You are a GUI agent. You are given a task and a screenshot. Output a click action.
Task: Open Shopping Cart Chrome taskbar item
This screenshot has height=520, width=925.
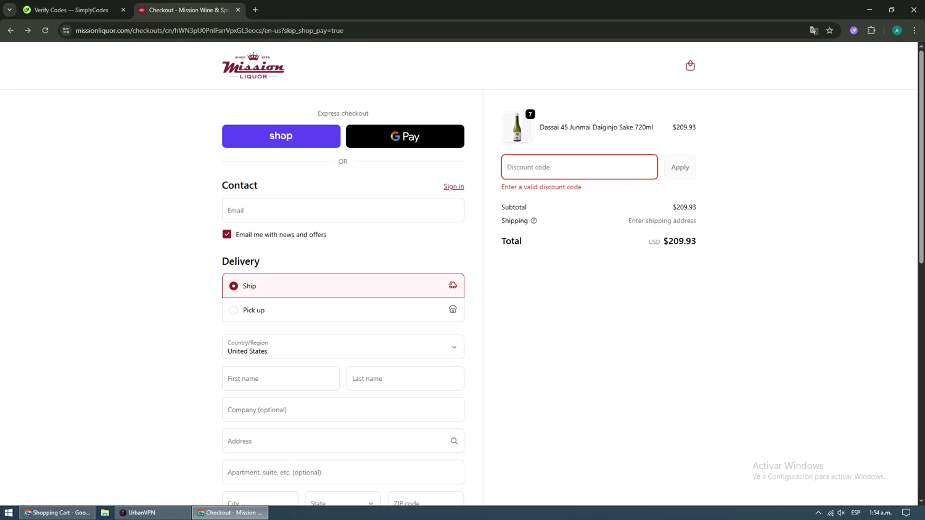click(x=57, y=513)
